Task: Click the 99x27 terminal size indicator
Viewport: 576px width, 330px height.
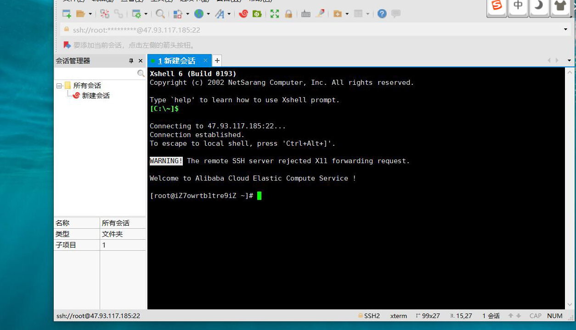Action: [x=428, y=316]
